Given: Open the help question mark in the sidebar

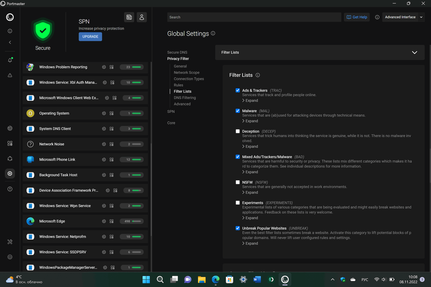Looking at the screenshot, I should (x=10, y=189).
